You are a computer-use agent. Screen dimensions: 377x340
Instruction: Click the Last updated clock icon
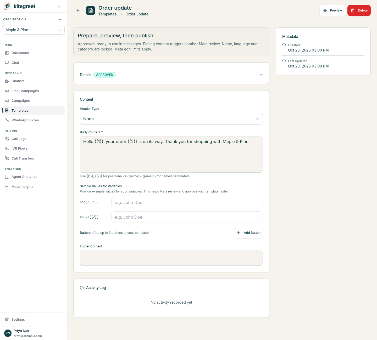284,61
